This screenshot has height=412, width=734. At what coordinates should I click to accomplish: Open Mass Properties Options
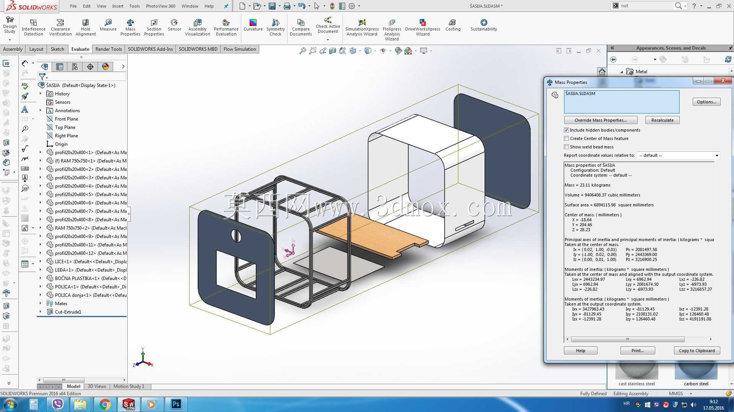[x=706, y=102]
